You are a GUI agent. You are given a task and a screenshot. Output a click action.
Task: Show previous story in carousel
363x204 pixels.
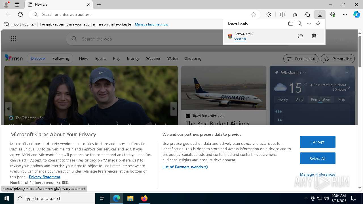(8, 109)
